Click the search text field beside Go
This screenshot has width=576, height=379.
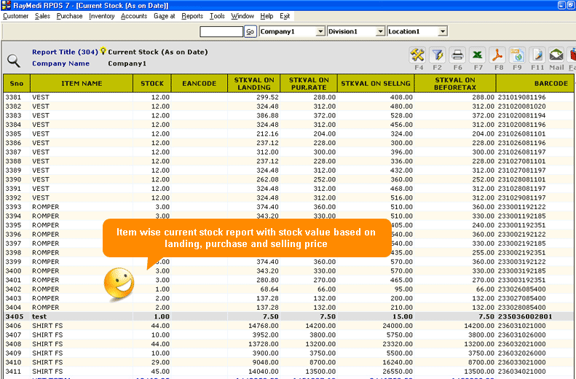click(x=221, y=31)
